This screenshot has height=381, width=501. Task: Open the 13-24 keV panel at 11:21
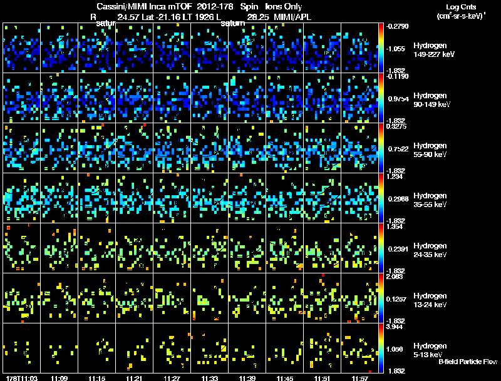pyautogui.click(x=134, y=298)
